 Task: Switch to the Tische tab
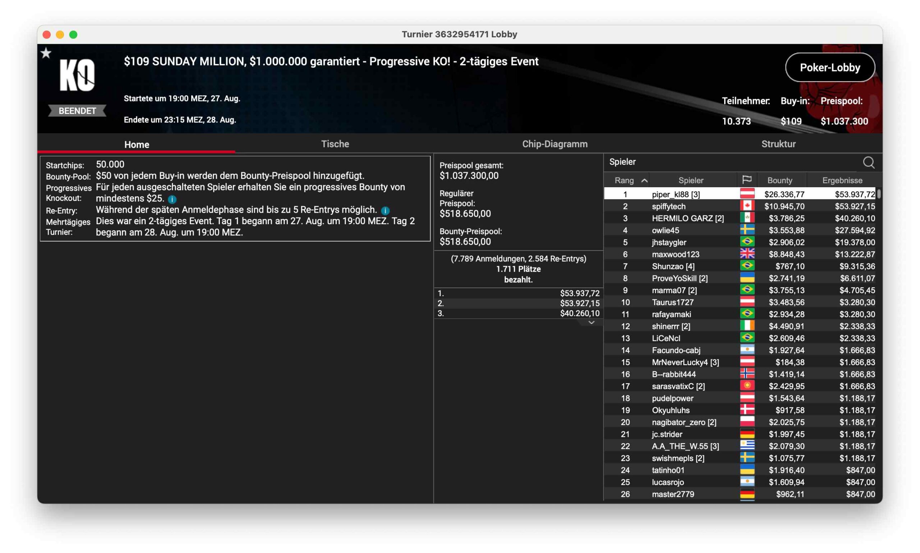coord(335,144)
